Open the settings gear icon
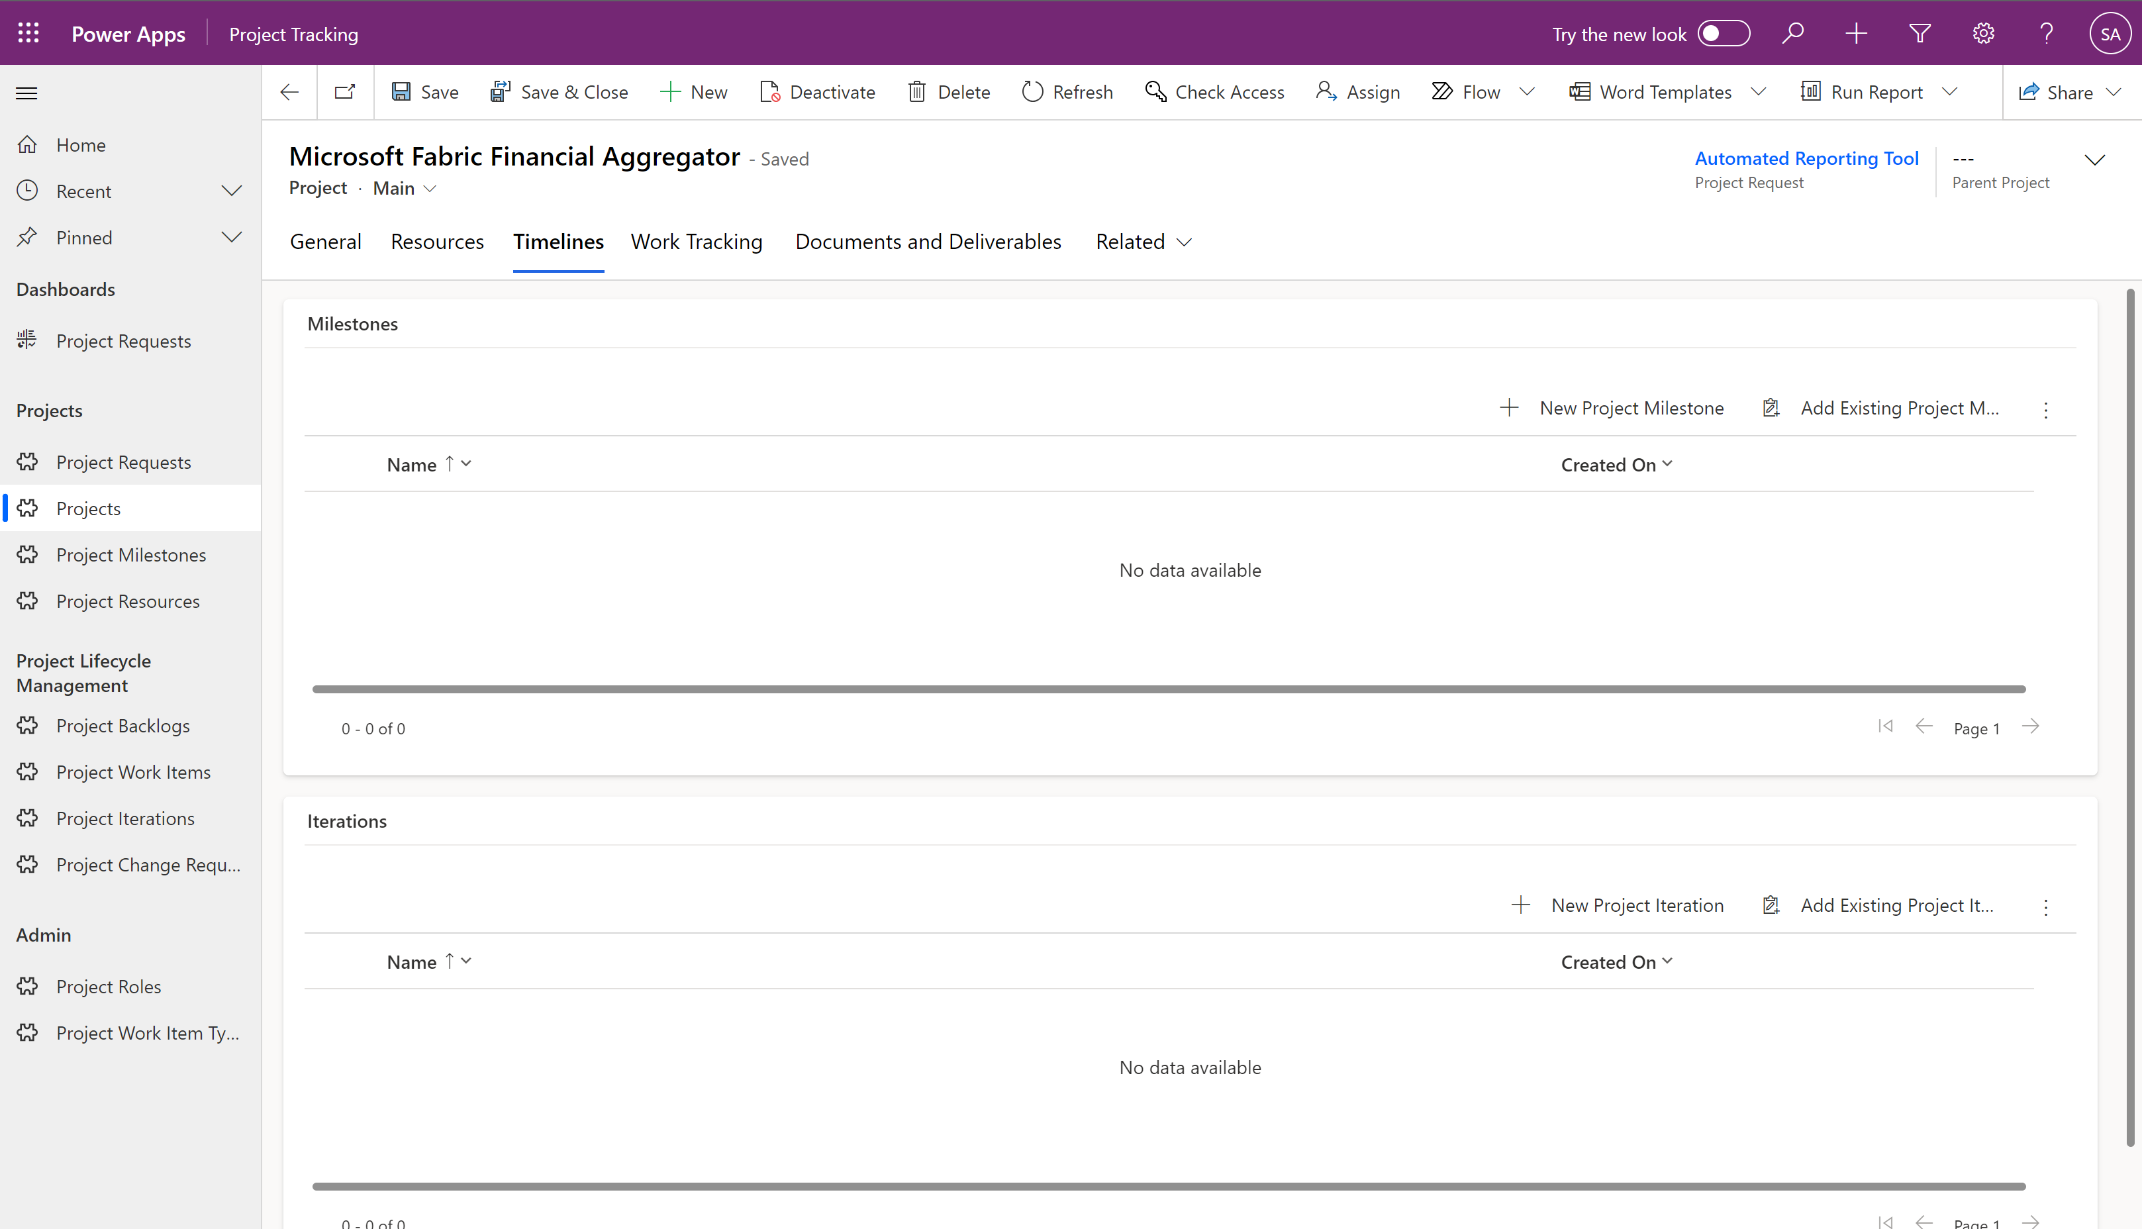 [x=1983, y=34]
